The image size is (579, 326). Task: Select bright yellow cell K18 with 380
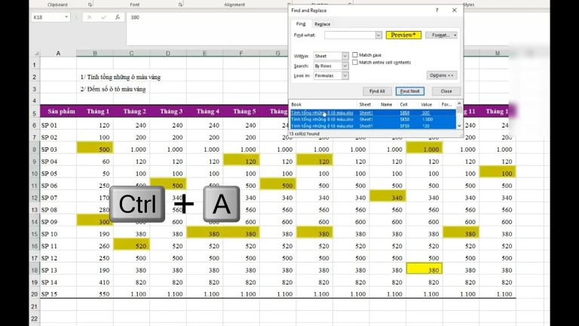424,270
